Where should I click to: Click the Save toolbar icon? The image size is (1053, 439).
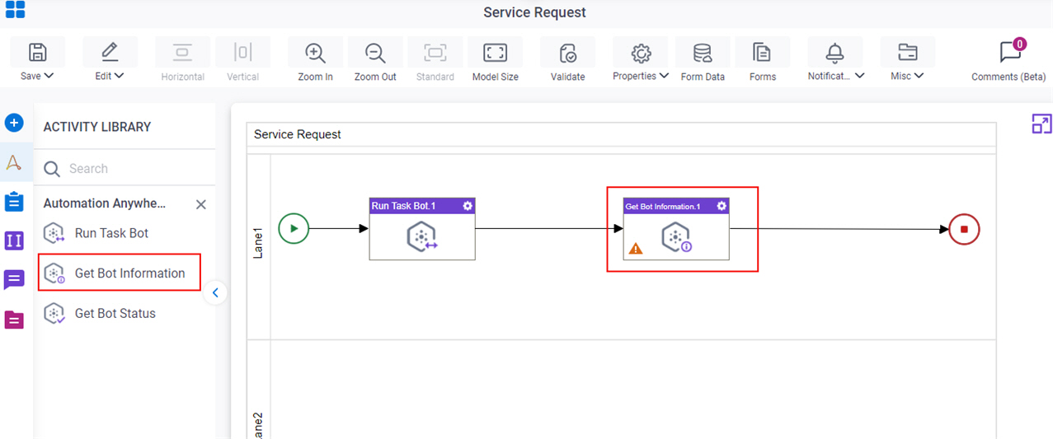coord(37,53)
